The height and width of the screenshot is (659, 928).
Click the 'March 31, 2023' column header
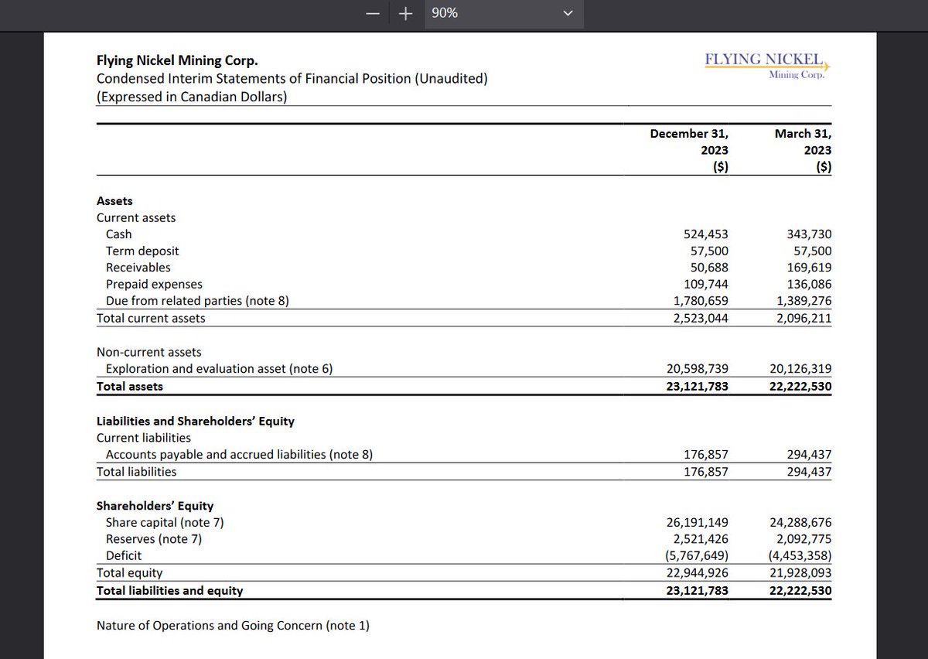pyautogui.click(x=803, y=150)
